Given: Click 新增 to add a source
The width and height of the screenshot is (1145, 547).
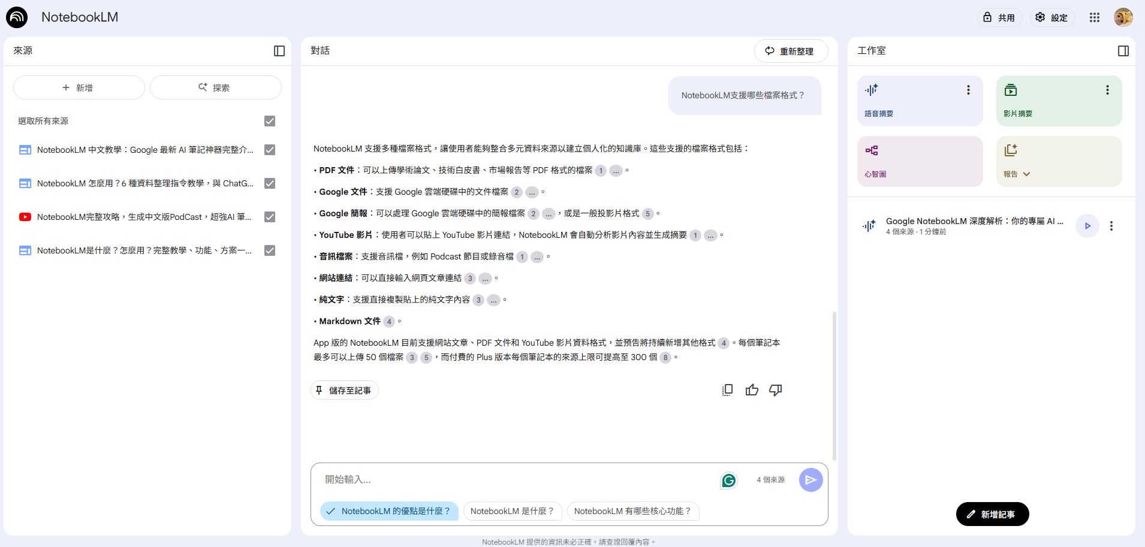Looking at the screenshot, I should [x=79, y=87].
